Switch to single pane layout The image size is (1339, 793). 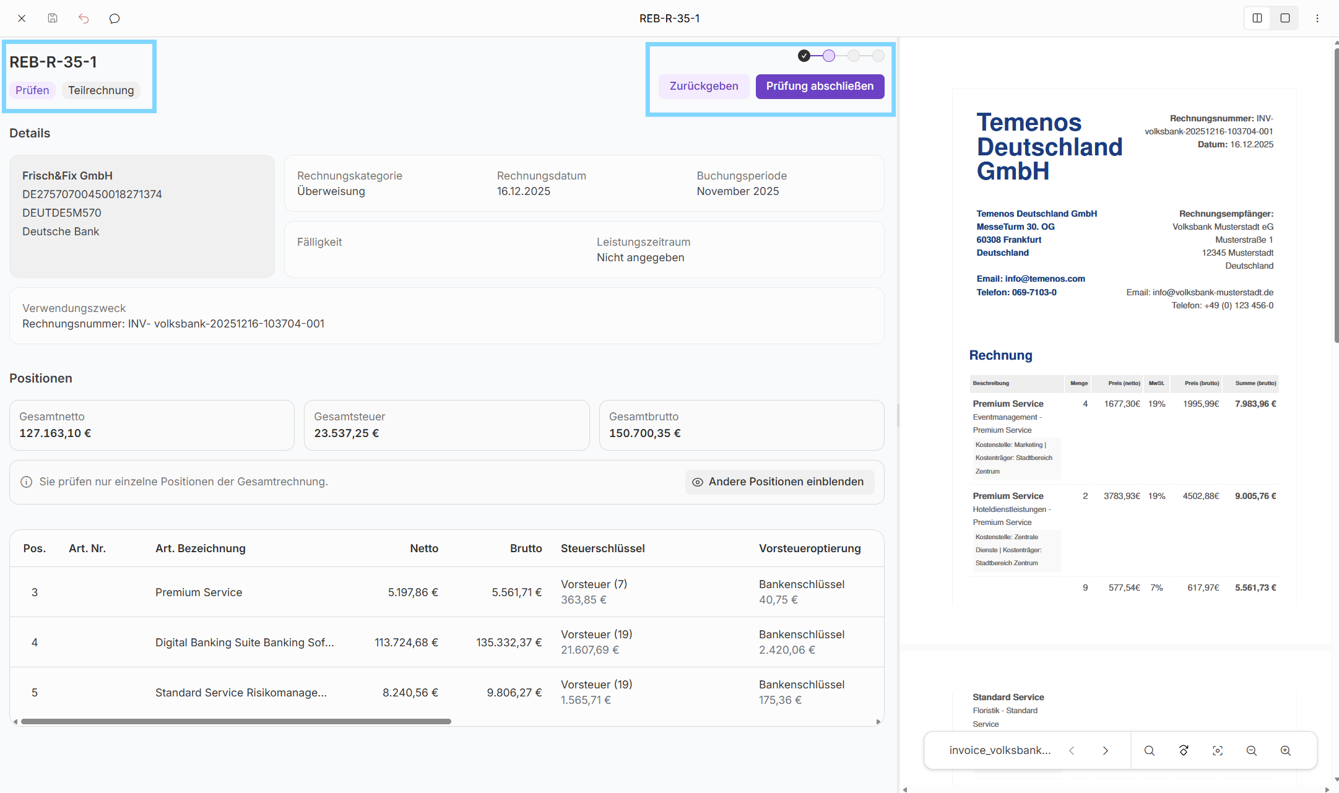pos(1285,19)
